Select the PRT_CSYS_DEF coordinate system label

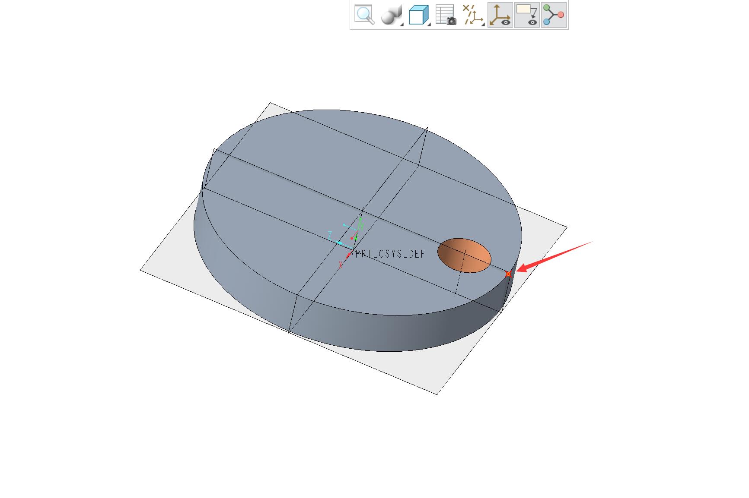point(390,254)
